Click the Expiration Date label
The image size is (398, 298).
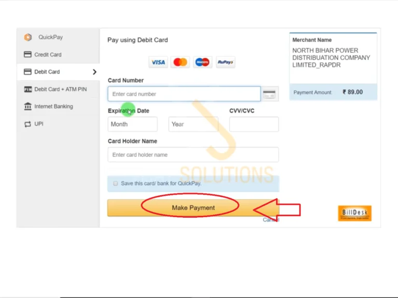(x=129, y=111)
